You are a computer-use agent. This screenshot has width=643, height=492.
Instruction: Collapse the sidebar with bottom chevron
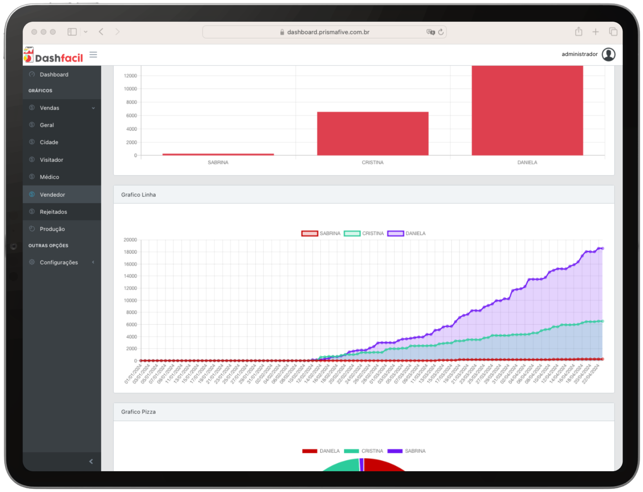point(91,461)
